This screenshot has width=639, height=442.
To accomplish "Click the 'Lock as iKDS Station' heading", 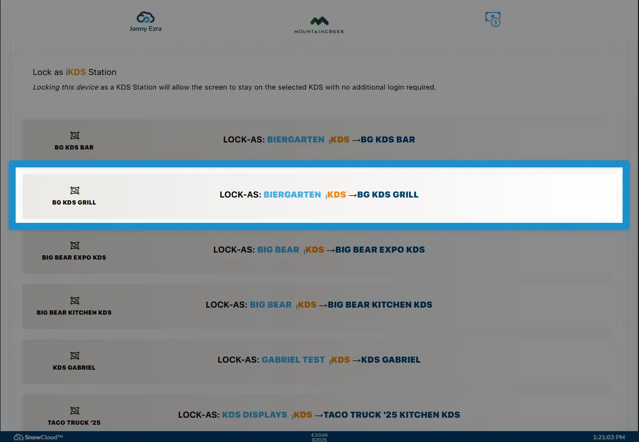I will click(x=75, y=72).
